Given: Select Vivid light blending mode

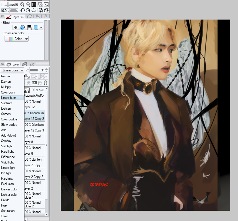Looking at the screenshot, I should [x=12, y=162].
